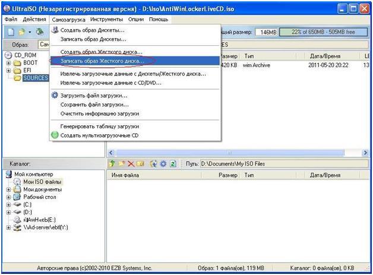The image size is (373, 275).
Task: Click the upper Тип column header
Action: [x=269, y=56]
